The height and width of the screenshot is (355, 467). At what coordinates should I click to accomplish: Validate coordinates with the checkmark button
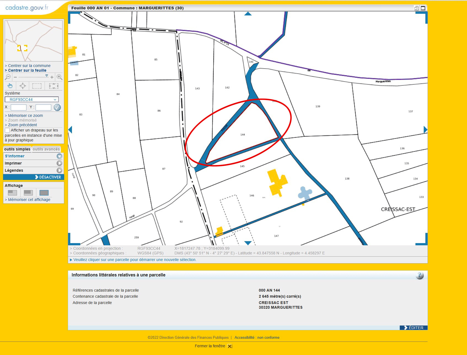click(57, 107)
